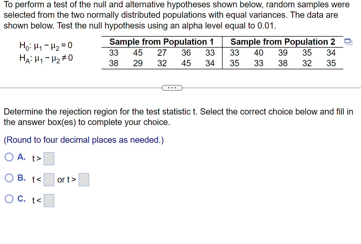Screen dimensions: 361x244
Task: Click the 'Sample from Population 1' table header
Action: click(x=161, y=42)
